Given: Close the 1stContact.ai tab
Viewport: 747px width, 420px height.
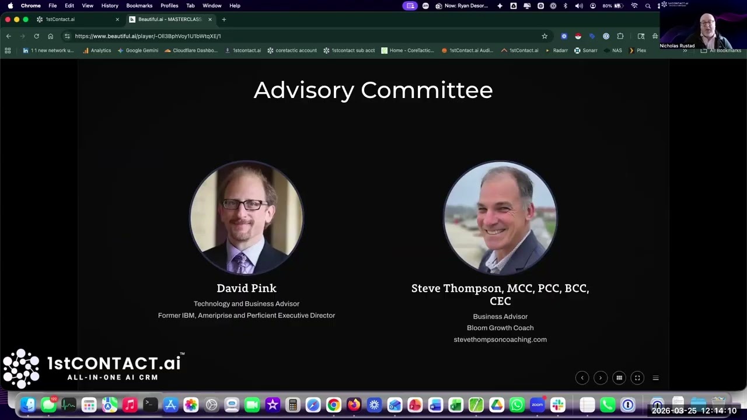Looking at the screenshot, I should pyautogui.click(x=117, y=19).
